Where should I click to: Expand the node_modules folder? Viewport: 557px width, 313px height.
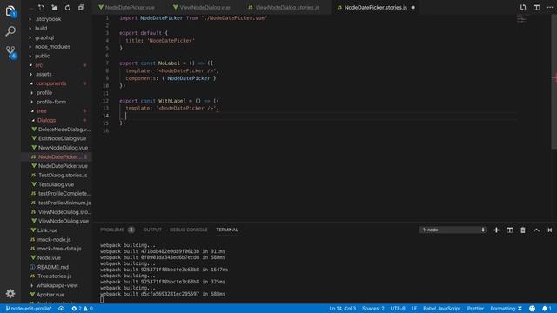[52, 47]
